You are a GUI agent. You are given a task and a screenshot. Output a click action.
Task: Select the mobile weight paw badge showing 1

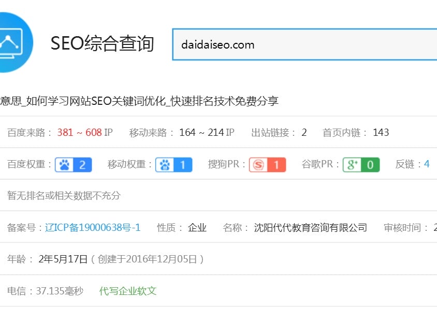tap(174, 163)
